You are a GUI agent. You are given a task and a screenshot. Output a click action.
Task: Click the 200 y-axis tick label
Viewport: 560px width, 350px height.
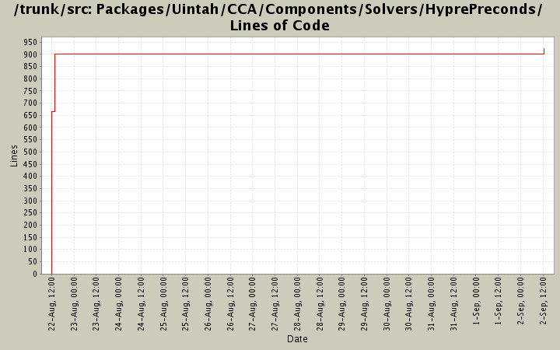(30, 225)
